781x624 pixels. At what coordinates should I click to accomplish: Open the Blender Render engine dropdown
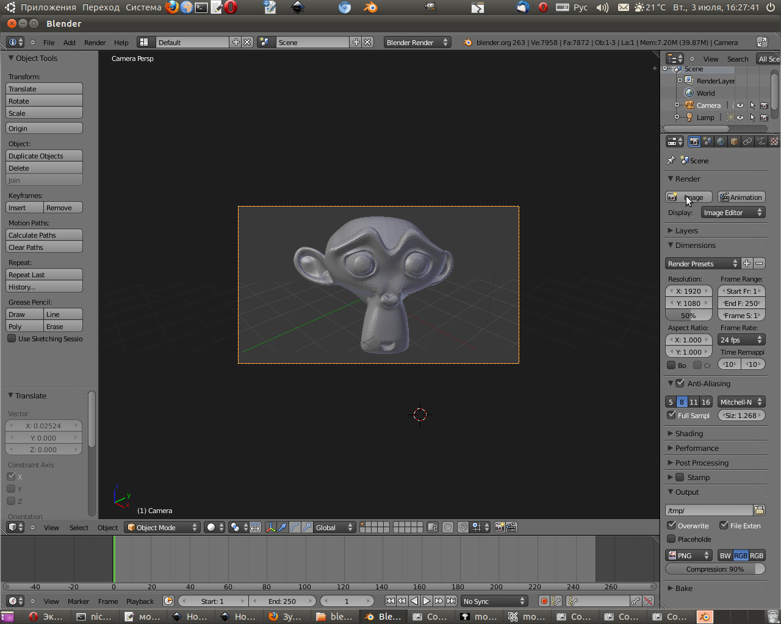click(417, 42)
